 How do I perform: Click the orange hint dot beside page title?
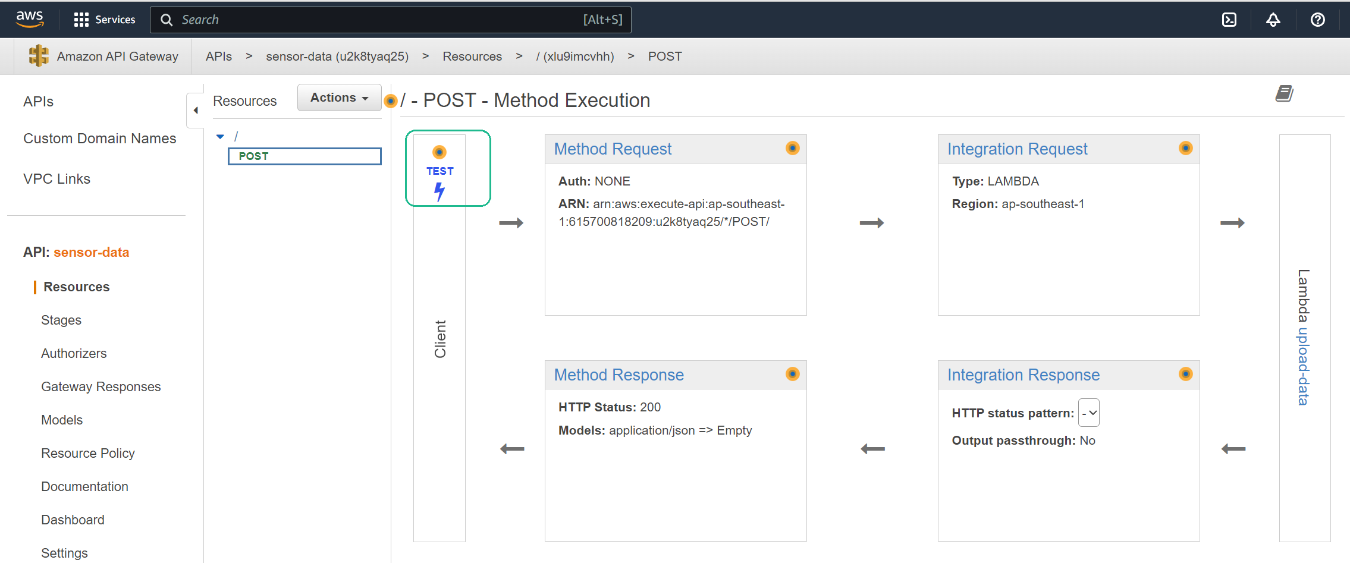[x=391, y=101]
